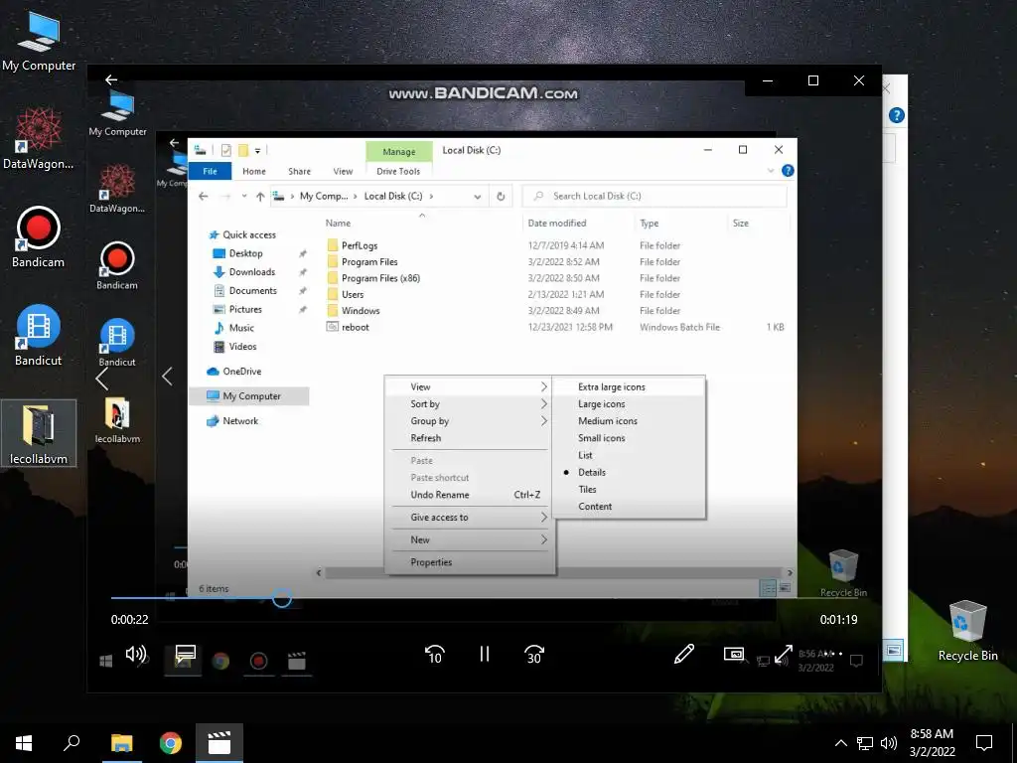Skip back 10 seconds in the player

click(x=435, y=654)
